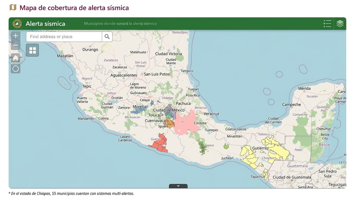Click the Campeche city label
354x198 pixels.
pos(291,105)
